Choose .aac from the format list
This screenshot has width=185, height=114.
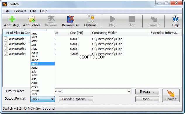43,33
